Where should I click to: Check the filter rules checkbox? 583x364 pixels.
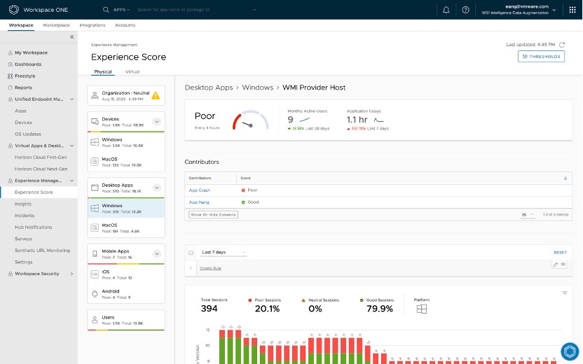coord(191,252)
